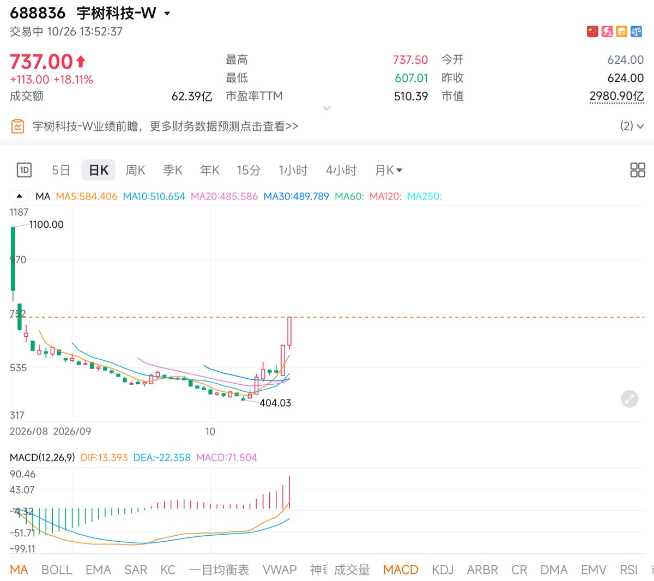Collapse the MA indicator legend arrow
This screenshot has width=654, height=581.
[x=20, y=196]
